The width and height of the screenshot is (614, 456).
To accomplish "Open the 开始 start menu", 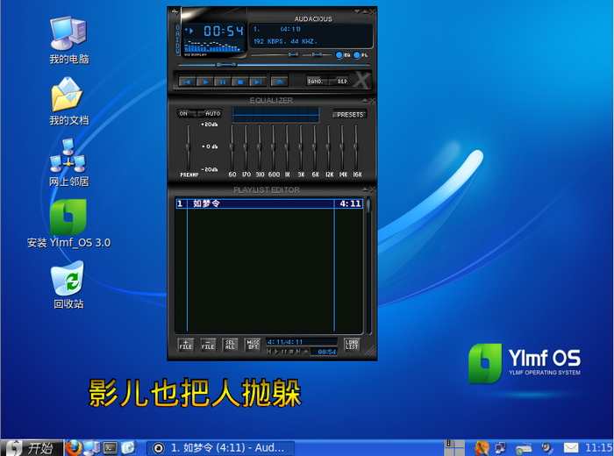I will pos(32,448).
